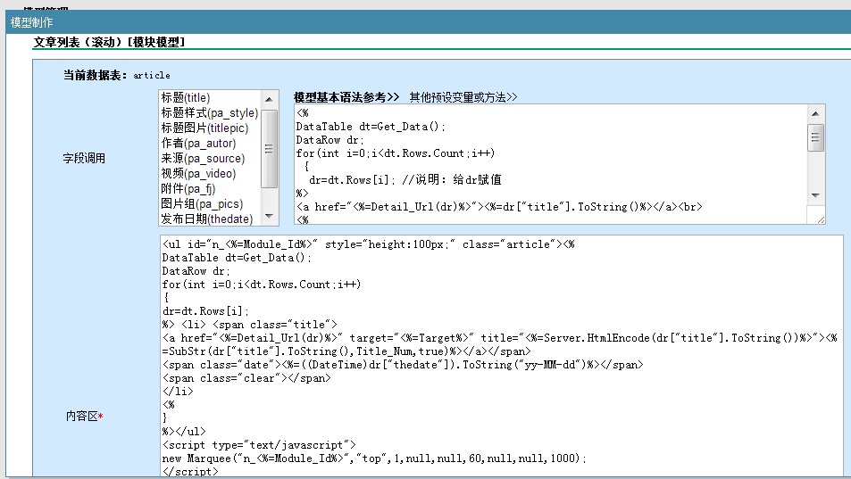Image resolution: width=851 pixels, height=479 pixels.
Task: Pick 来源(pa_source) in field list
Action: tap(203, 159)
